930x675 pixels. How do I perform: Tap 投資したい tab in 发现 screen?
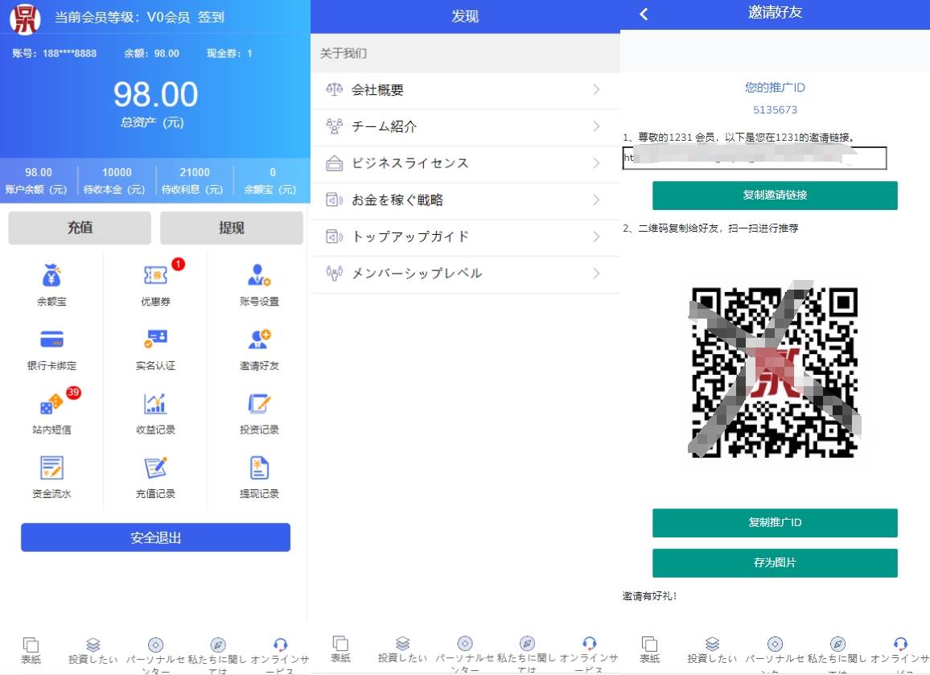pyautogui.click(x=403, y=650)
